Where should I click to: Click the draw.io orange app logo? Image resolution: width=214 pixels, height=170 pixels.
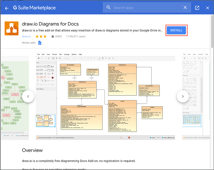12,28
